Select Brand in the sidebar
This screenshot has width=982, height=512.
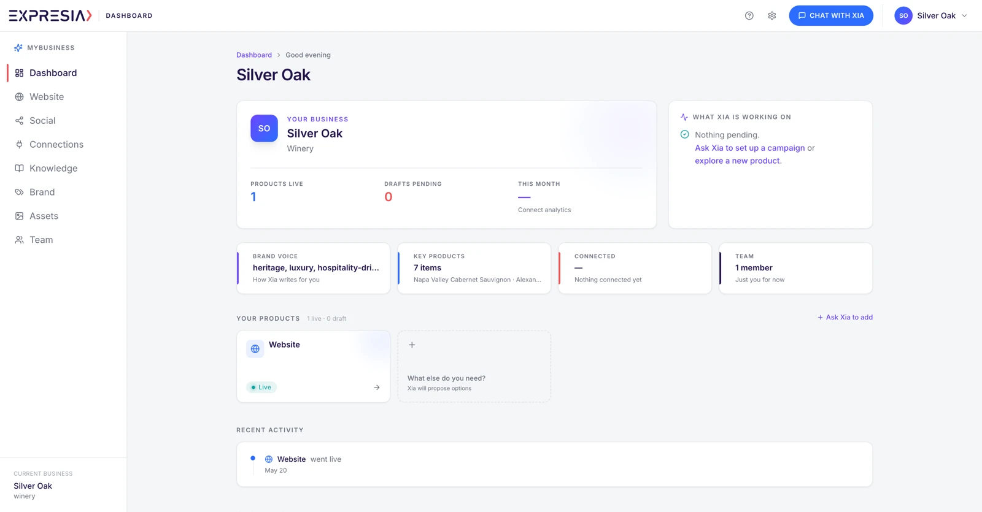(64, 193)
